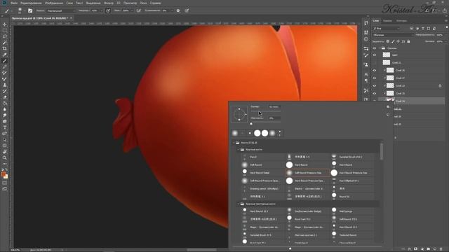Open the brush blend mode dropdown

[x=61, y=10]
